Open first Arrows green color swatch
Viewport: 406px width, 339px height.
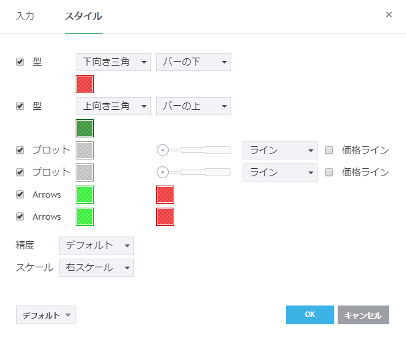click(x=85, y=194)
